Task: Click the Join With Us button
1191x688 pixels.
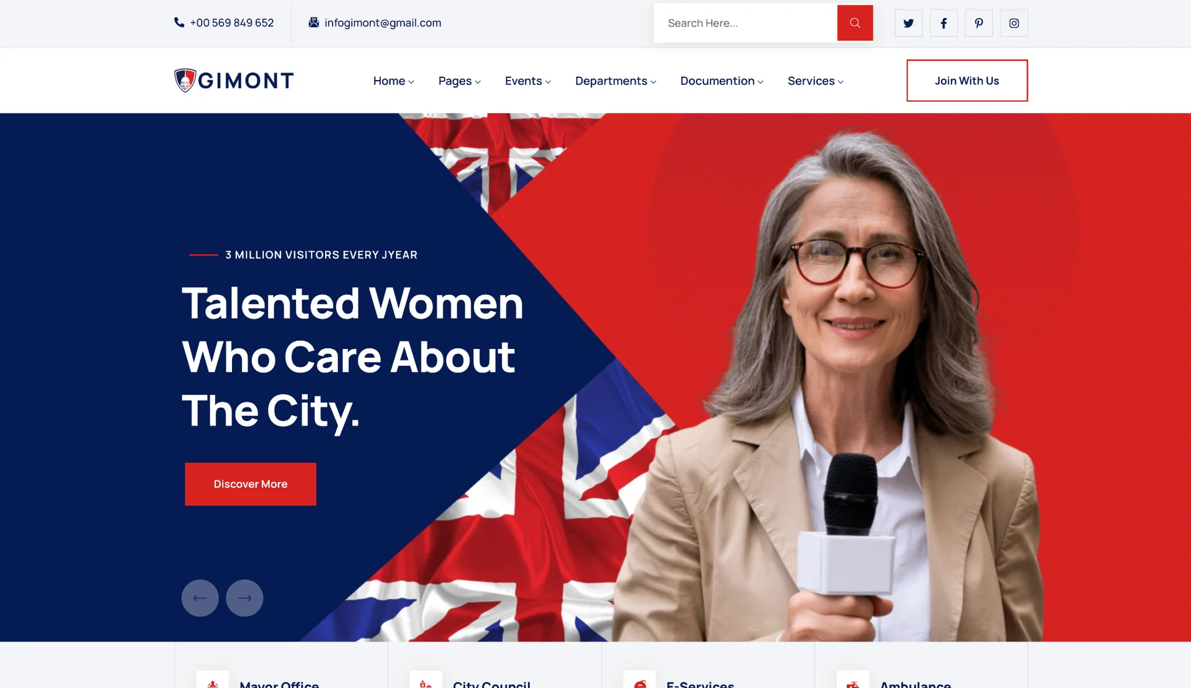Action: tap(966, 81)
